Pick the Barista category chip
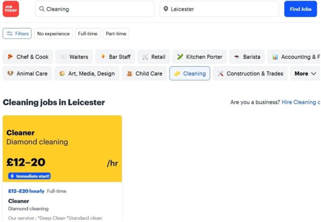Image resolution: width=321 pixels, height=222 pixels. 247,57
